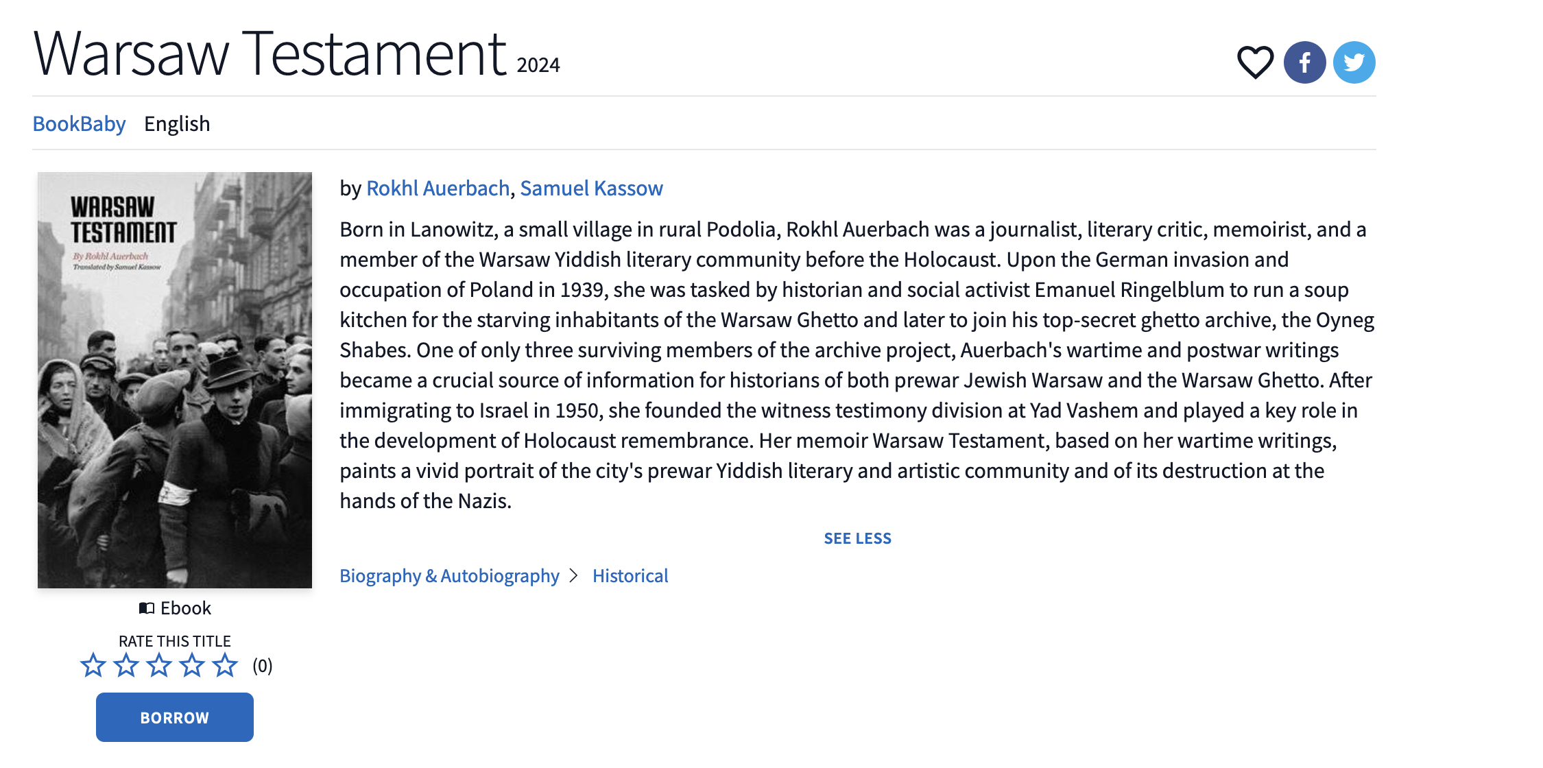Click breadcrumb chevron after Biography & Autobiography
Viewport: 1543px width, 768px height.
click(574, 575)
